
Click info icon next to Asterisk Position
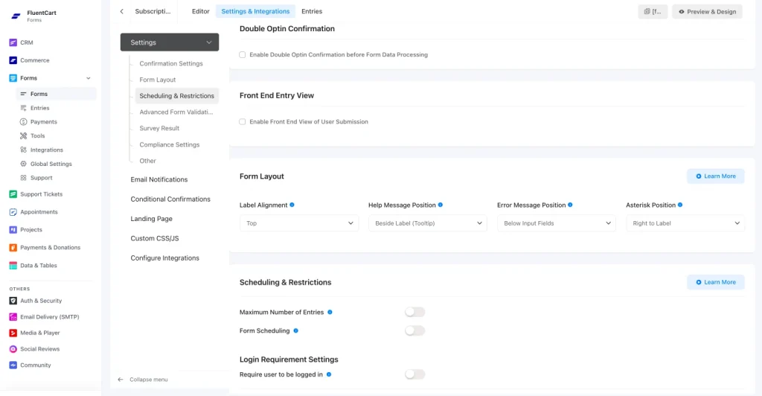click(680, 205)
